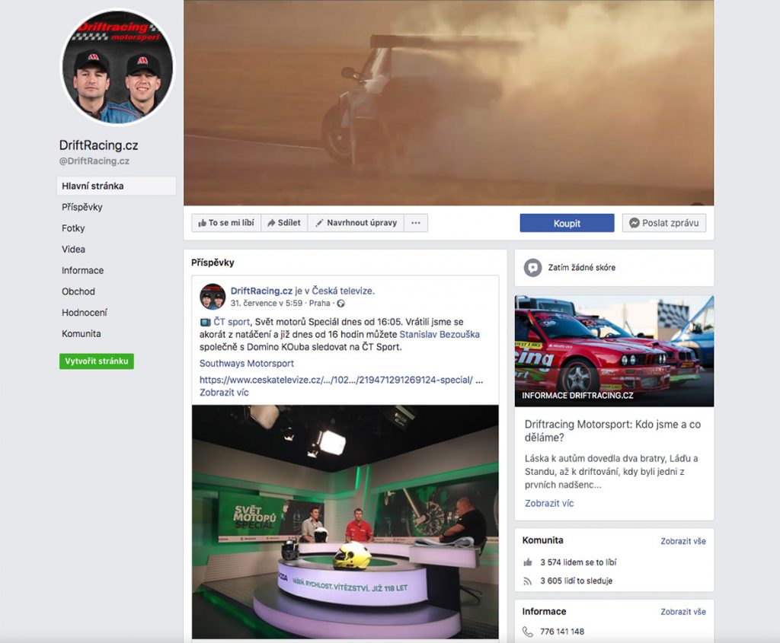The width and height of the screenshot is (780, 643).
Task: Open the Stanislav Bezouška profile link
Action: pos(440,334)
